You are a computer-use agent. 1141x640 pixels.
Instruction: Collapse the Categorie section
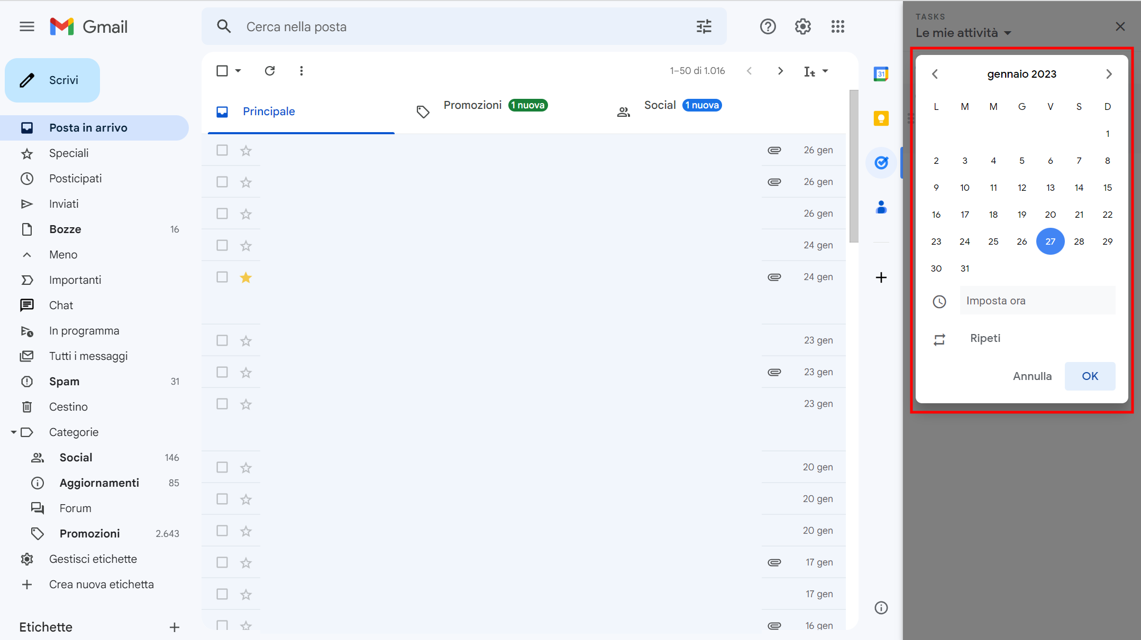pyautogui.click(x=14, y=432)
